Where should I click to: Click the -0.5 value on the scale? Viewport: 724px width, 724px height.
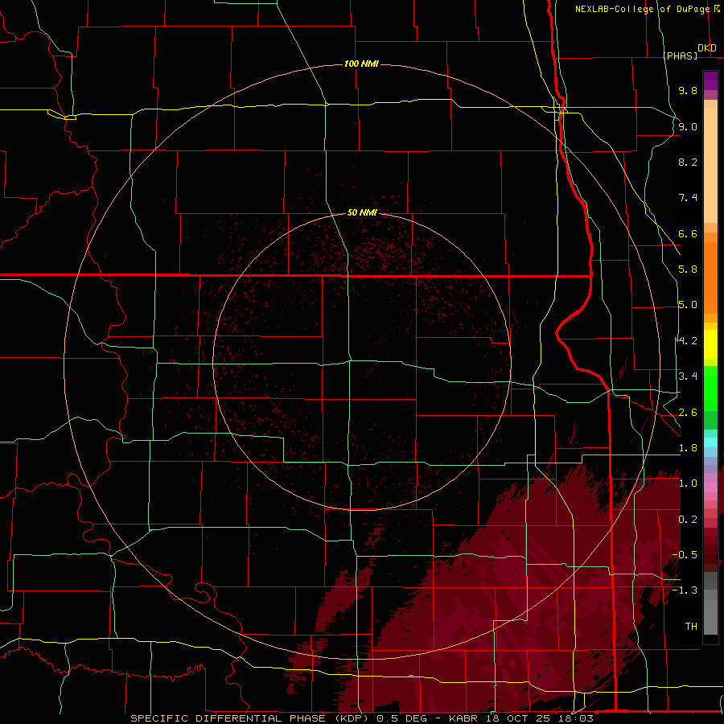(685, 555)
